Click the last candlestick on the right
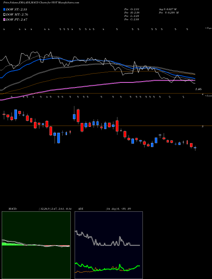The width and height of the screenshot is (212, 279). (x=195, y=148)
